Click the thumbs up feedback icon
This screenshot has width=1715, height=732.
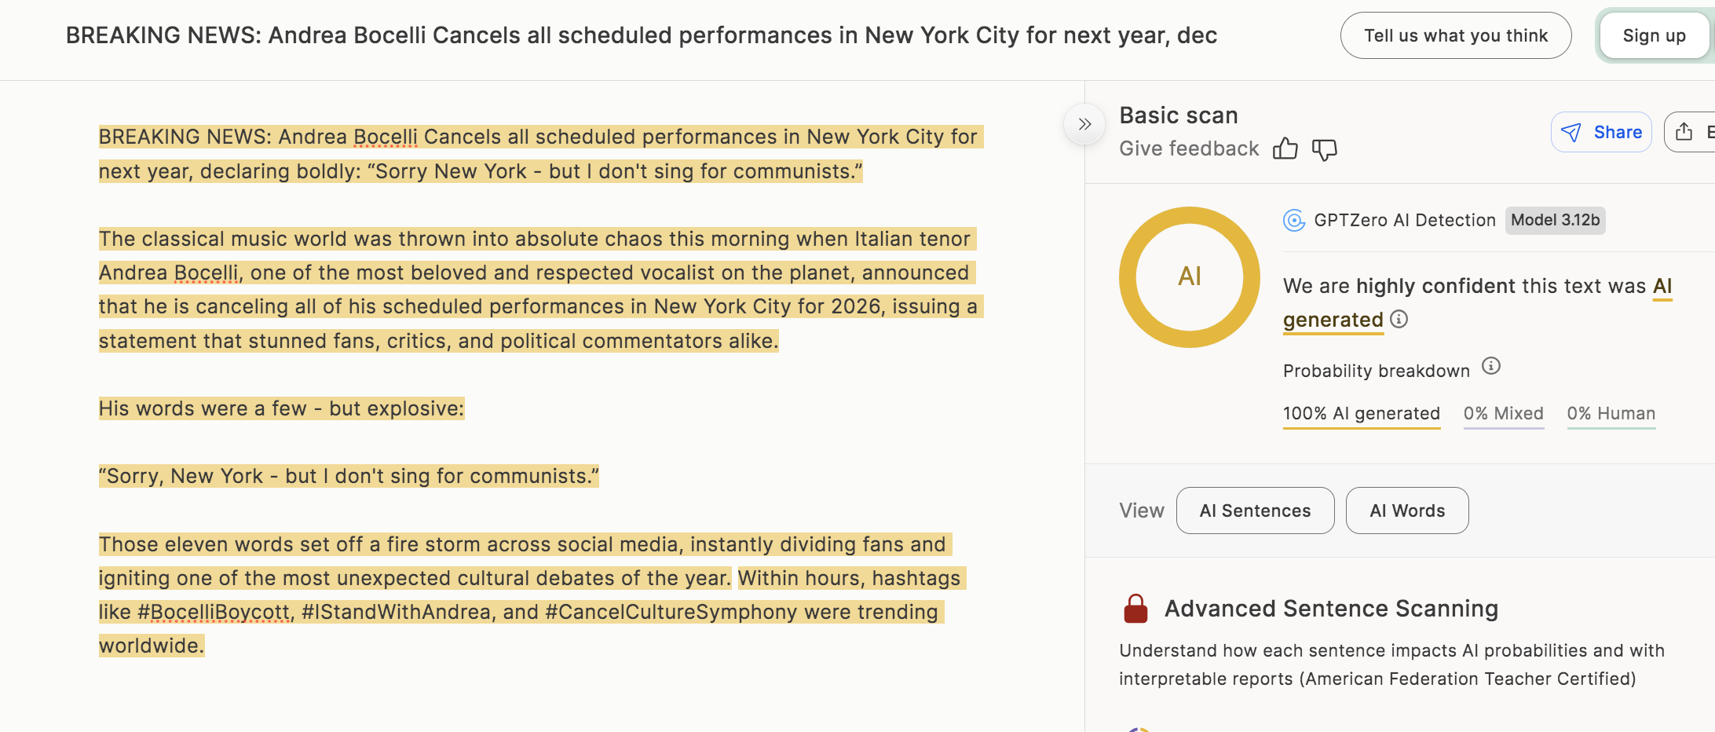click(x=1285, y=148)
